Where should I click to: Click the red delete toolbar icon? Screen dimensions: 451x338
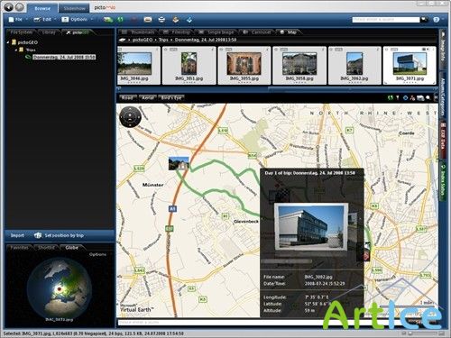point(133,20)
